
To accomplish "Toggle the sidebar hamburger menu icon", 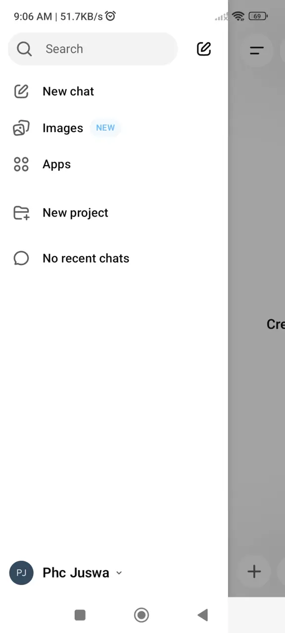I will tap(257, 50).
